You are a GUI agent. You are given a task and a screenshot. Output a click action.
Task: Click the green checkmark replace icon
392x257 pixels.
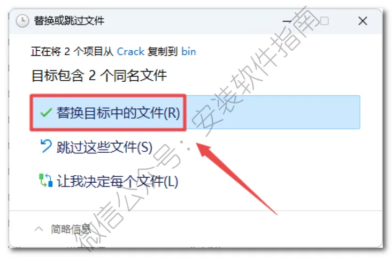pyautogui.click(x=46, y=113)
